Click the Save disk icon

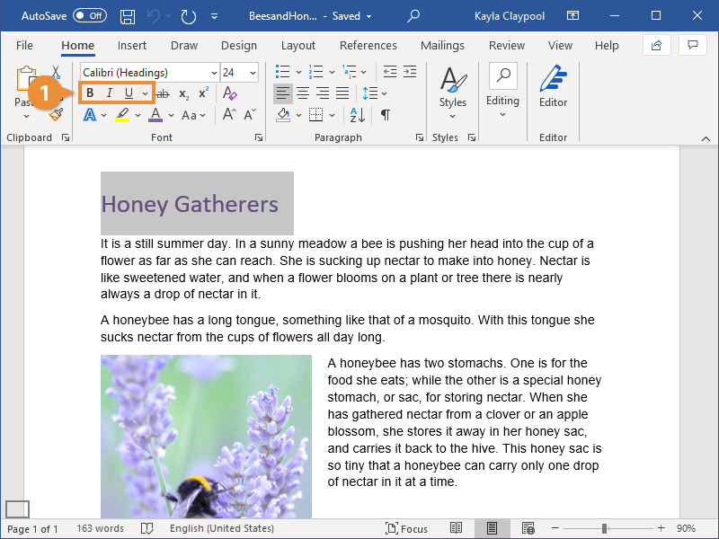tap(128, 16)
